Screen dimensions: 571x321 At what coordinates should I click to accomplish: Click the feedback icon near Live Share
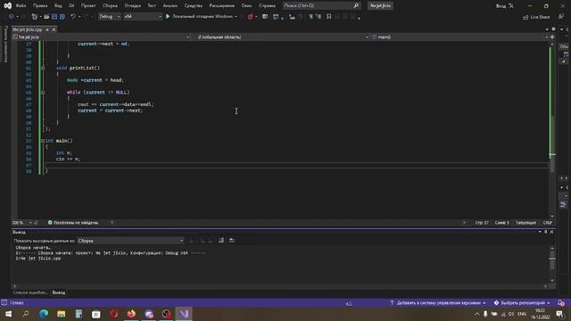pos(561,17)
